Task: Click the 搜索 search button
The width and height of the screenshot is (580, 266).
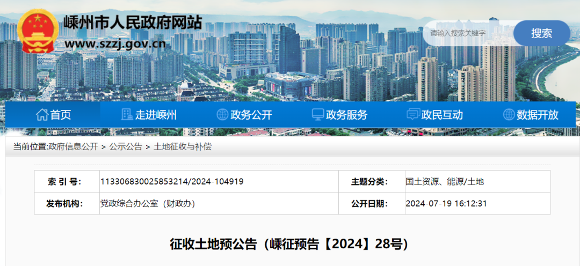Action: point(541,33)
